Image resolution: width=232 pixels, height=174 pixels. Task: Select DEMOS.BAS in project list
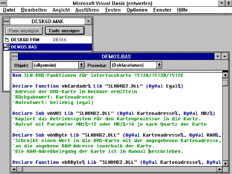pos(48,47)
